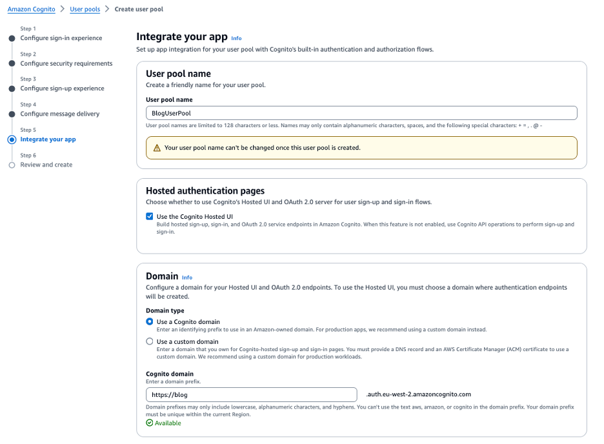Click Configure message delivery in the sidebar
Image resolution: width=604 pixels, height=444 pixels.
pyautogui.click(x=59, y=113)
